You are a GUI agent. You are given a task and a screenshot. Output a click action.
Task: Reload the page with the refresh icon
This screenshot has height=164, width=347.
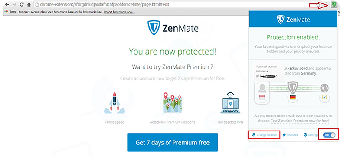tap(21, 4)
